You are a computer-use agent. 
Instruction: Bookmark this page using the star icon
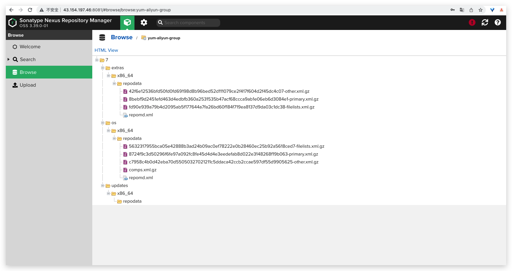tap(481, 10)
